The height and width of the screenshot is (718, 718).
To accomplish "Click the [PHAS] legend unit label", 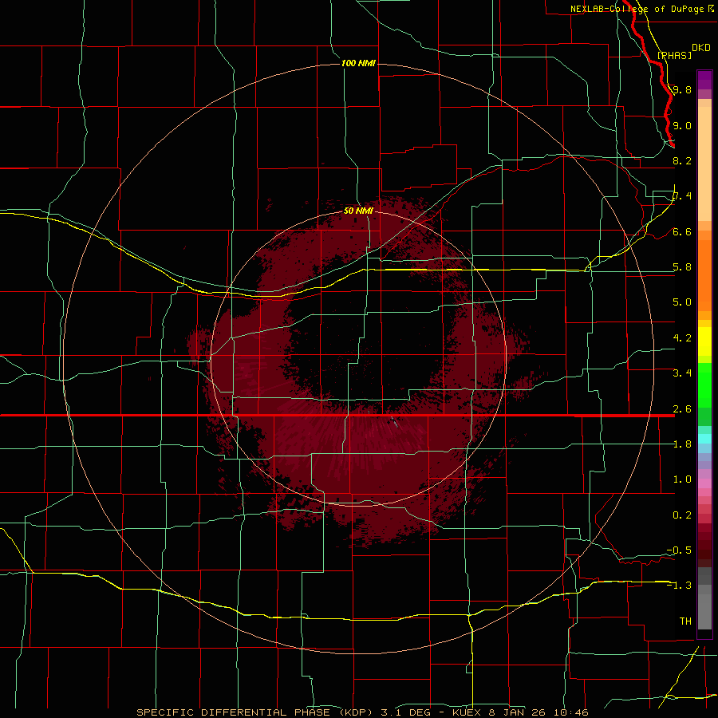I will click(x=674, y=55).
